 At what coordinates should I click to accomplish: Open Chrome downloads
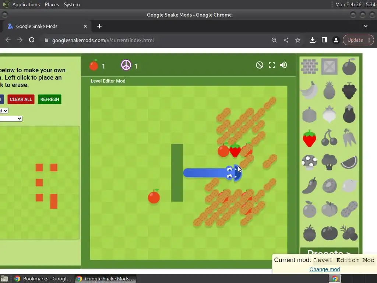pyautogui.click(x=313, y=40)
